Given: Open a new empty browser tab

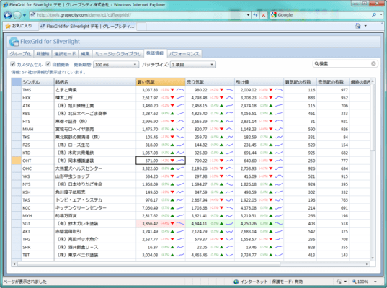Looking at the screenshot, I should 141,27.
